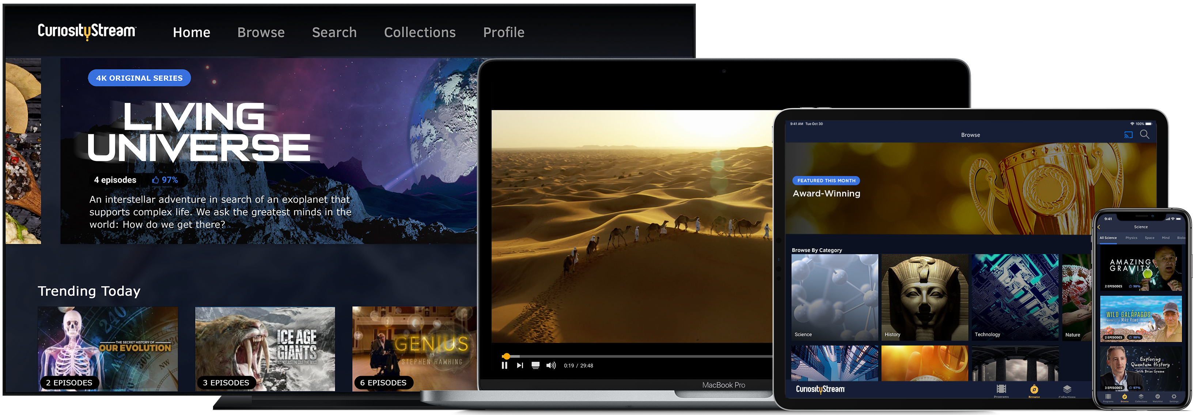1197x415 pixels.
Task: Select the Space tab on the phone
Action: (1149, 238)
